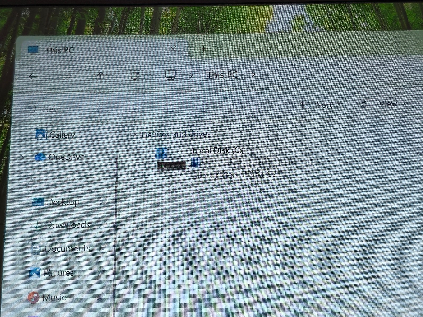Expand chevron after This PC in breadcrumb
Image resolution: width=423 pixels, height=317 pixels.
click(x=253, y=75)
